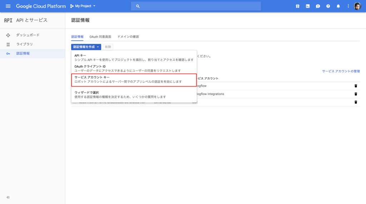366x204 pixels.
Task: Open the help question mark icon
Action: [328, 6]
